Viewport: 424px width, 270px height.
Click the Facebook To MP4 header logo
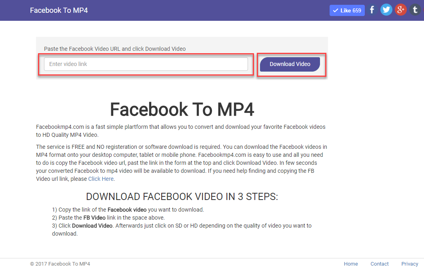pos(59,10)
